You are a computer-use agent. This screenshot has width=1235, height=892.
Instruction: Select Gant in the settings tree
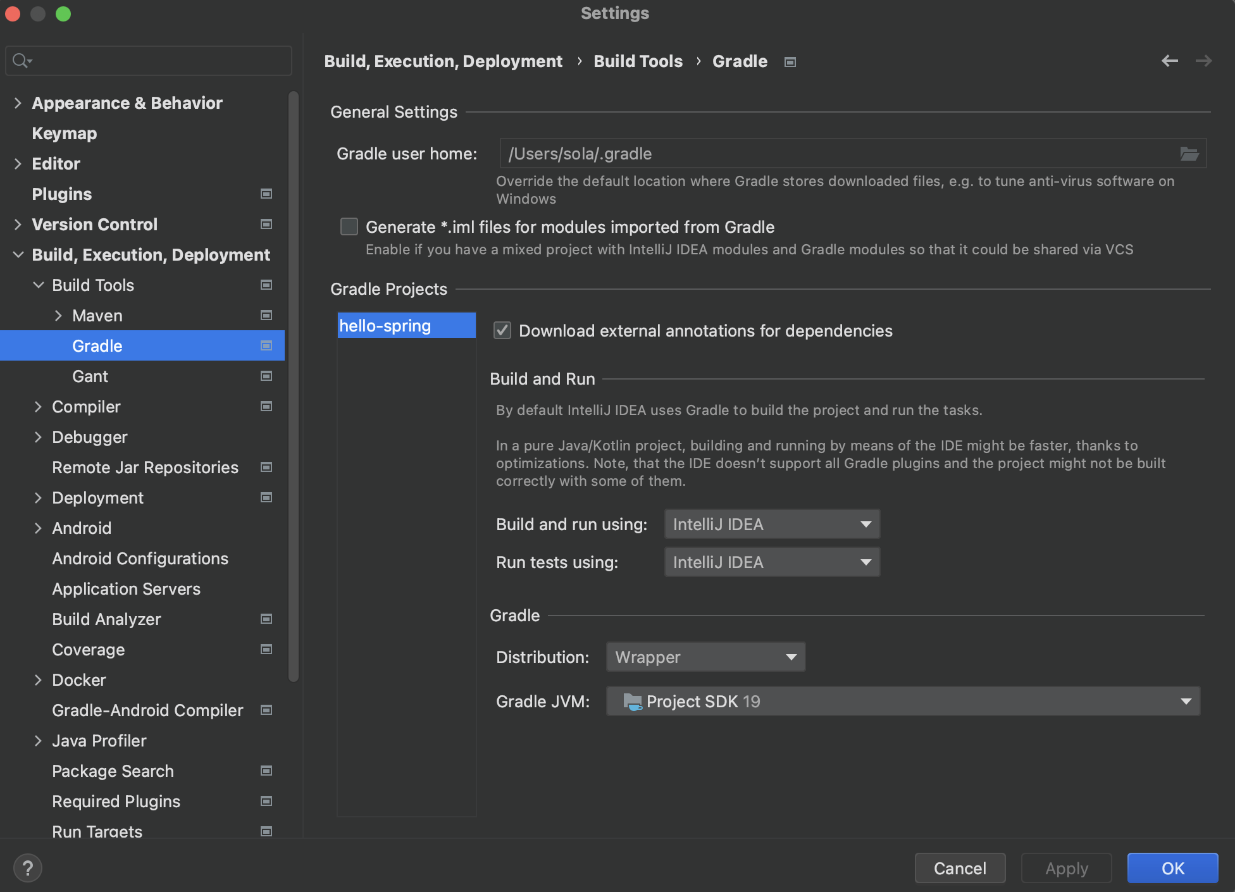point(90,376)
